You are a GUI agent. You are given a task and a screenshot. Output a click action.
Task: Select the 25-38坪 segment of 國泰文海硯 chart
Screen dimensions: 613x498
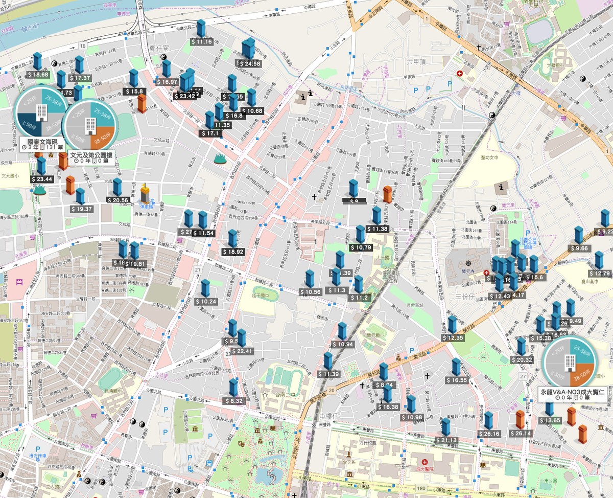53,100
